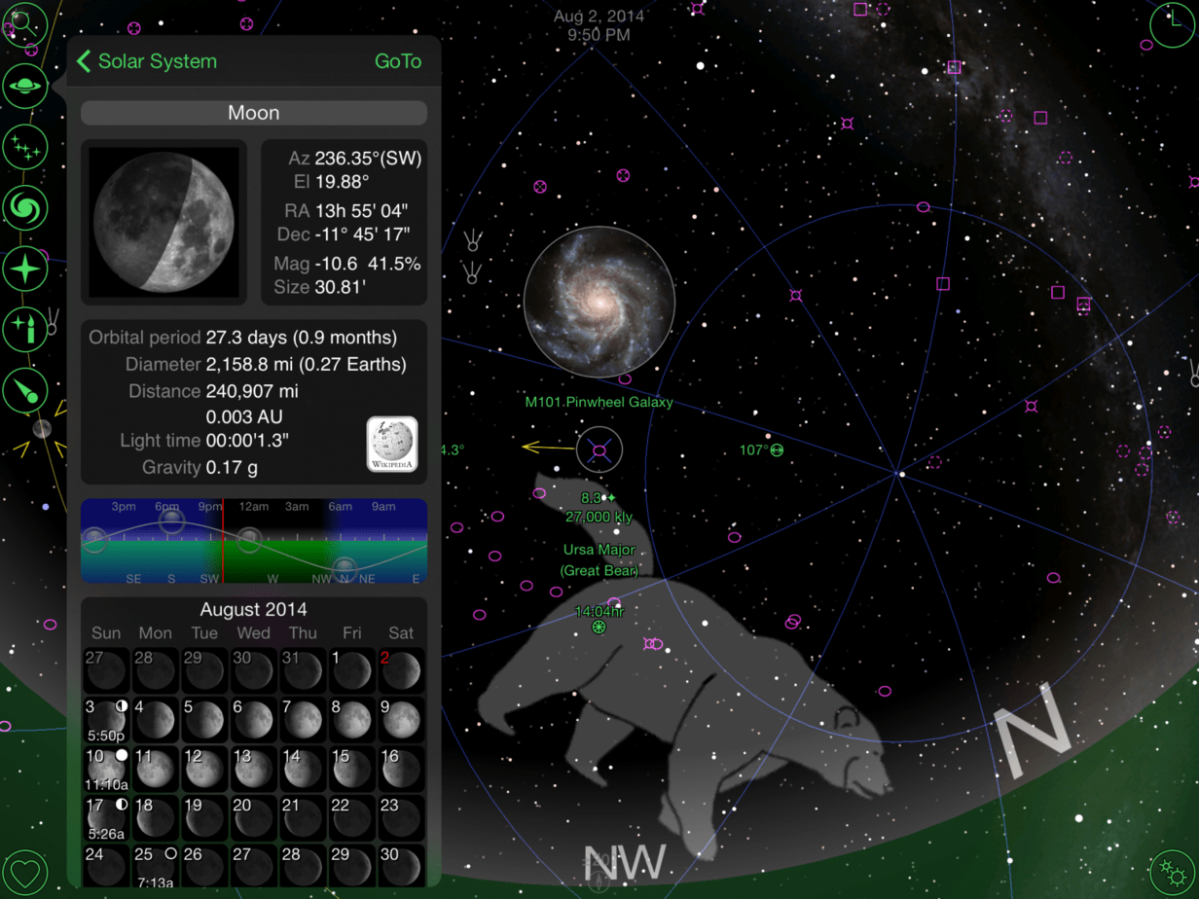Select the Ursa Major (Great Bear) label
This screenshot has height=899, width=1199.
coord(599,560)
